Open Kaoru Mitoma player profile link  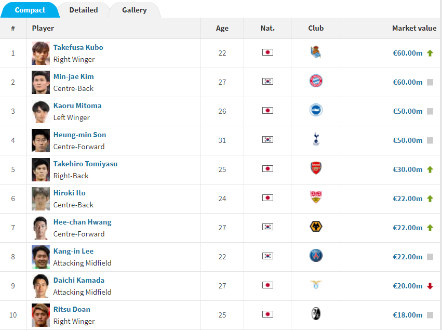tap(77, 106)
